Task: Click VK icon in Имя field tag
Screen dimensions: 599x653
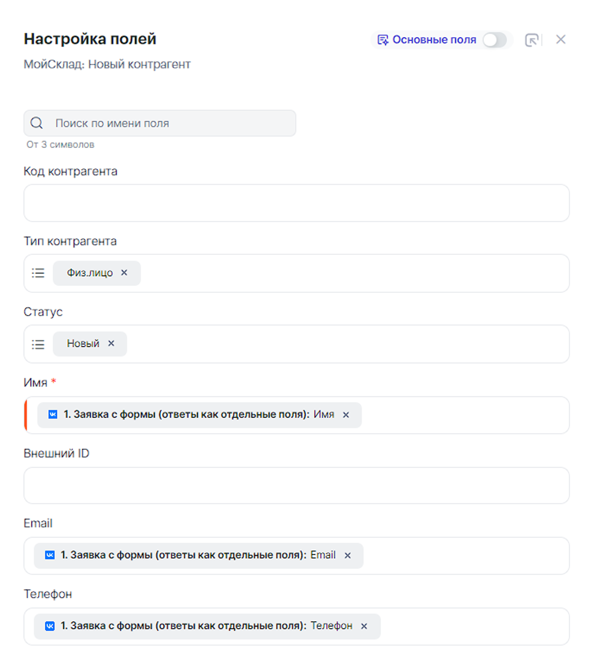Action: 53,414
